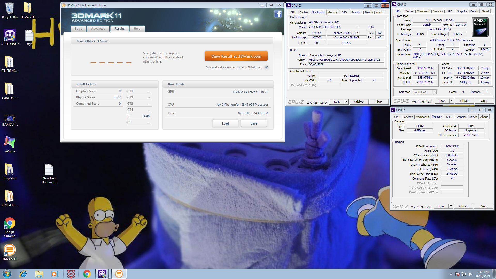Open the 3DMark11 folder above Google Chrome
The height and width of the screenshot is (279, 496).
coord(10,198)
